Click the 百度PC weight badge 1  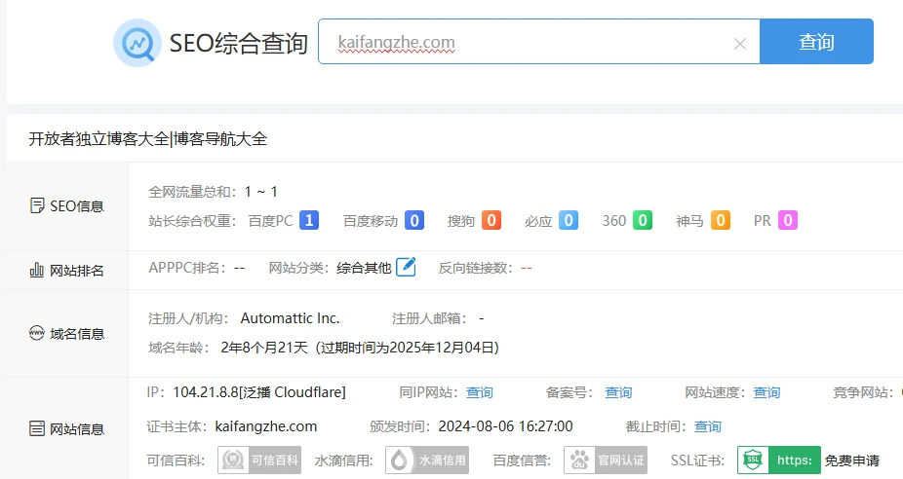309,221
